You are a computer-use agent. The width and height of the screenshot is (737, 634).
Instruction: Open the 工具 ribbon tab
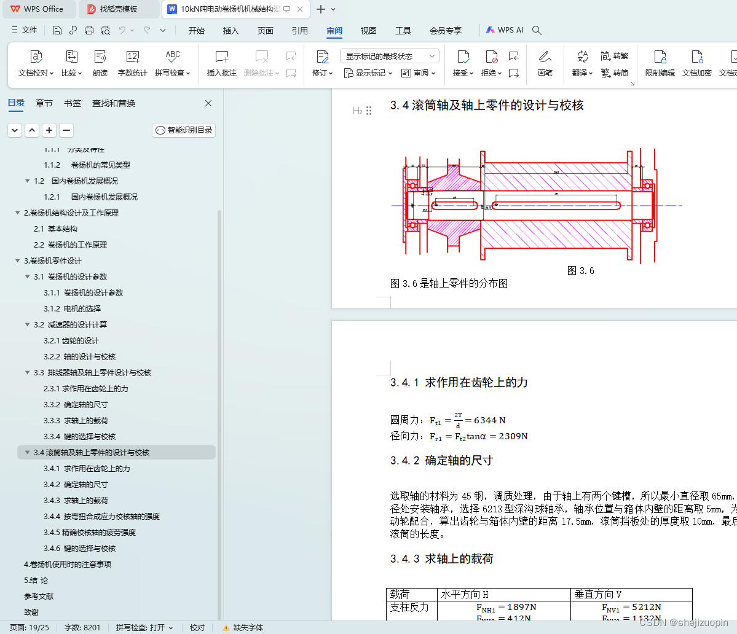pyautogui.click(x=403, y=31)
